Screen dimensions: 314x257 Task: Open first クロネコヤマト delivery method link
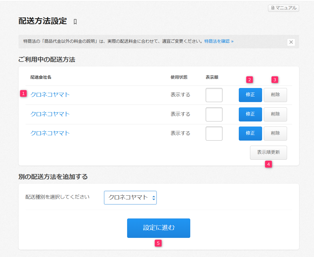point(50,95)
